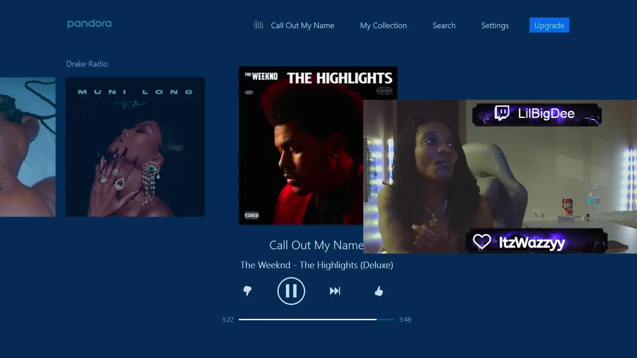Skip to the next track
Image resolution: width=637 pixels, height=358 pixels.
click(x=335, y=291)
